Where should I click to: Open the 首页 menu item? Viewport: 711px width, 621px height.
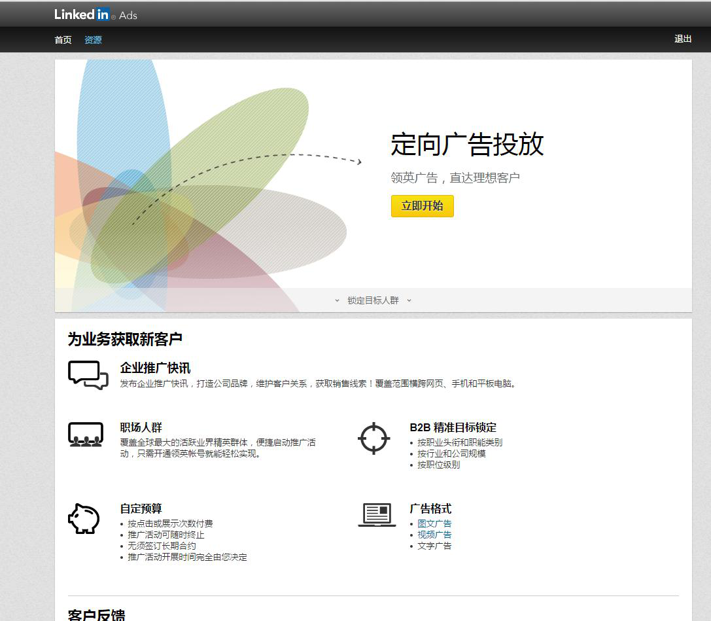click(62, 40)
